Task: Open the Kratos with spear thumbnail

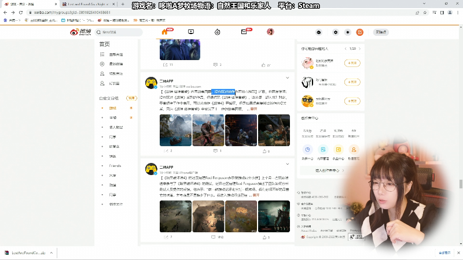Action: pyautogui.click(x=208, y=131)
